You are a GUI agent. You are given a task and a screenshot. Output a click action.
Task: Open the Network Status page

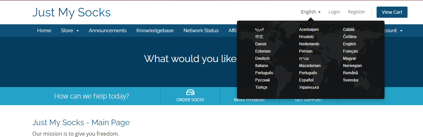coord(201,31)
